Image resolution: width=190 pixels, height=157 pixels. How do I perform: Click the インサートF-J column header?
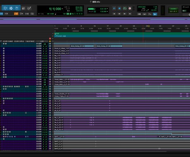[19, 41]
